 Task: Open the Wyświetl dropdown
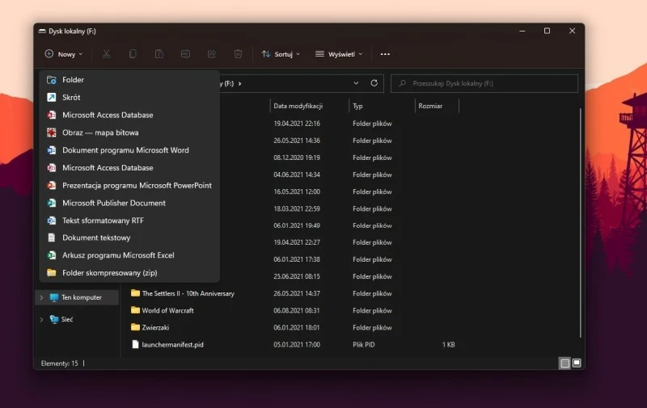click(x=339, y=54)
